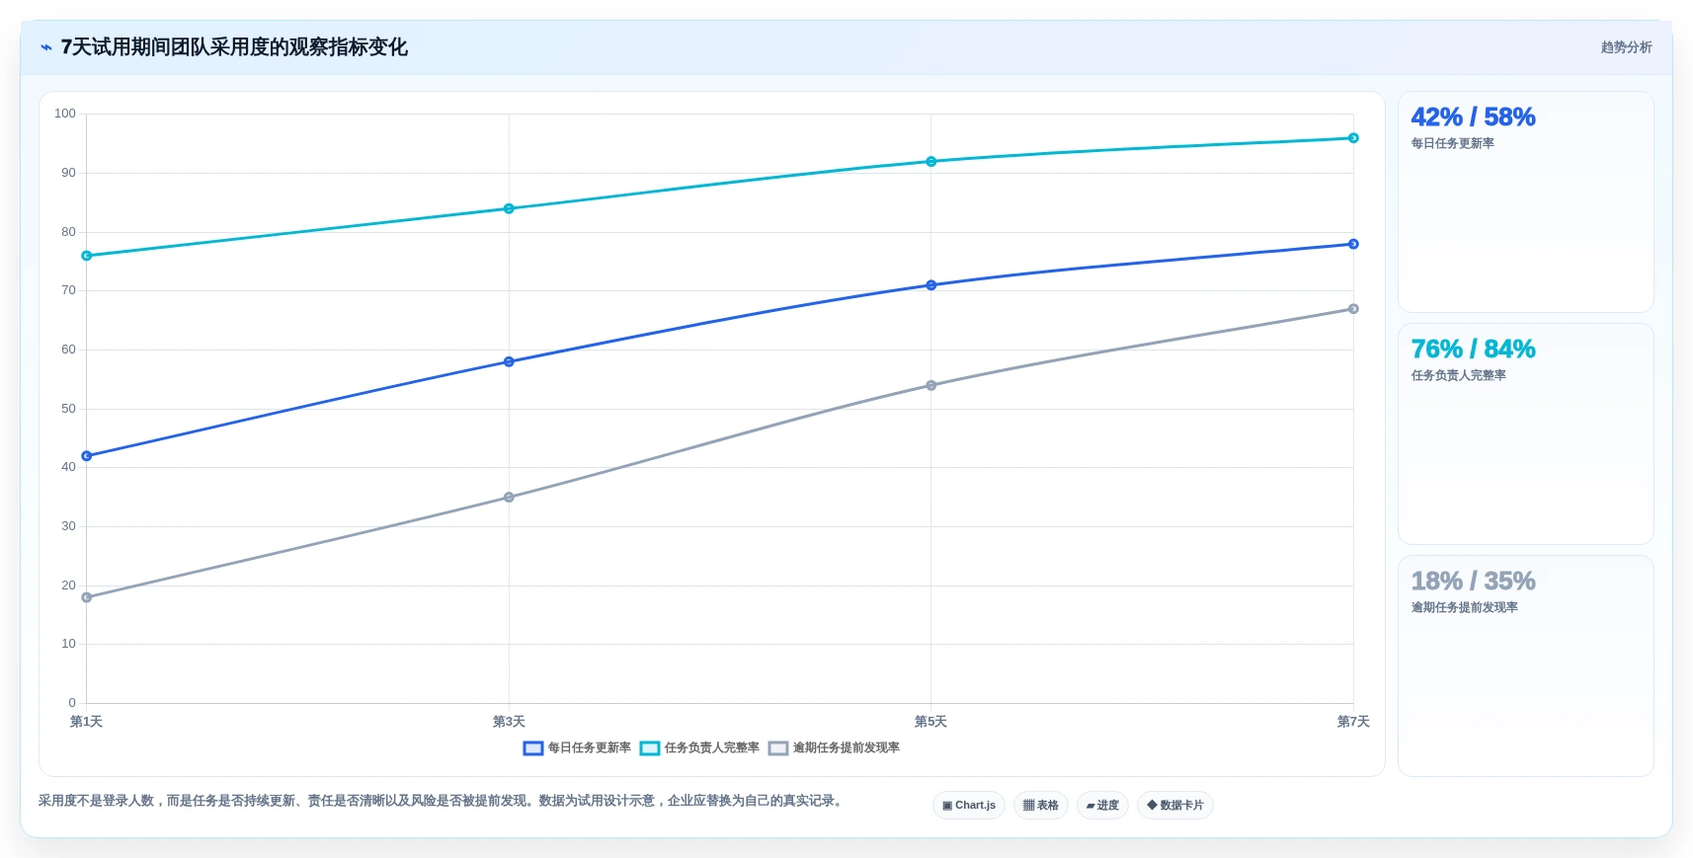Click the chart title 7天试用期间团队采用度的观察指标变化

[234, 47]
